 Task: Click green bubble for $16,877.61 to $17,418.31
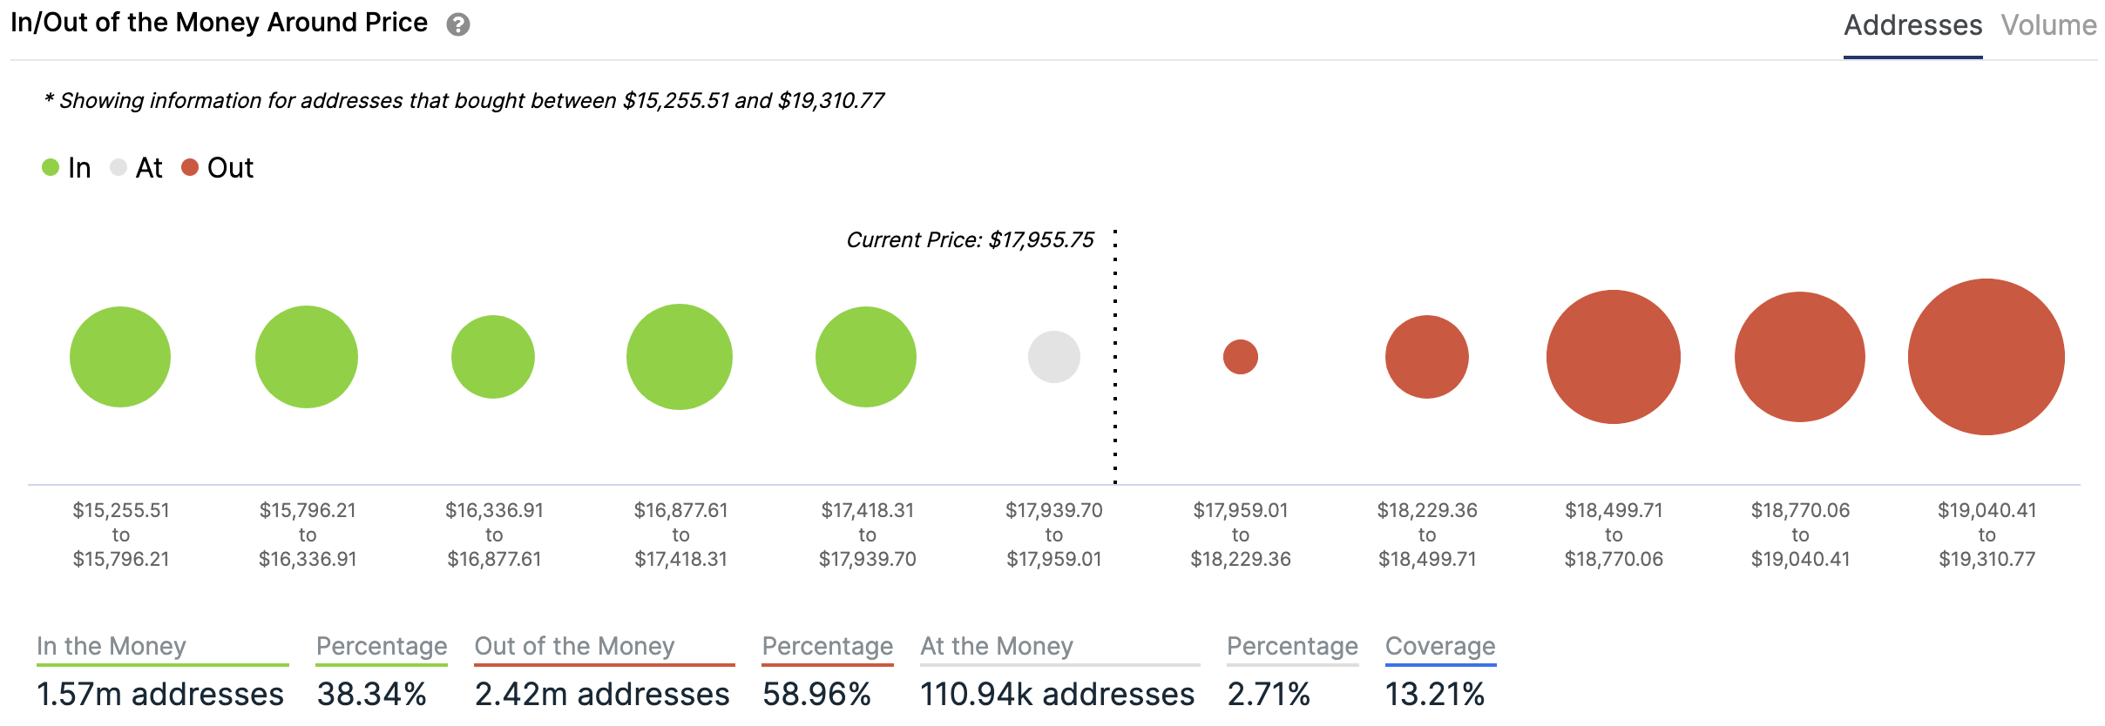[x=680, y=357]
